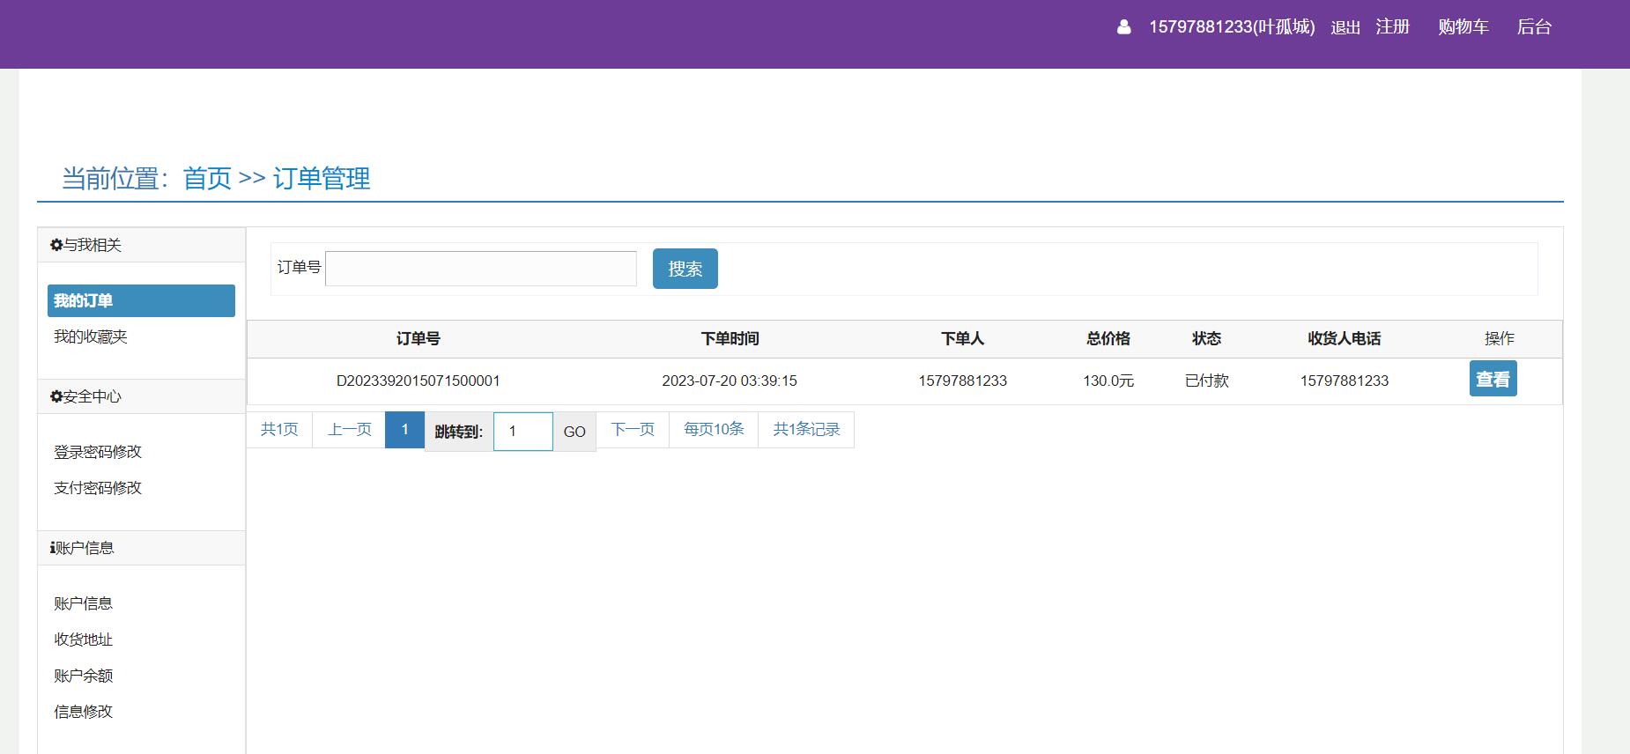1630x754 pixels.
Task: Focus the 跳转到 page number input
Action: point(523,432)
